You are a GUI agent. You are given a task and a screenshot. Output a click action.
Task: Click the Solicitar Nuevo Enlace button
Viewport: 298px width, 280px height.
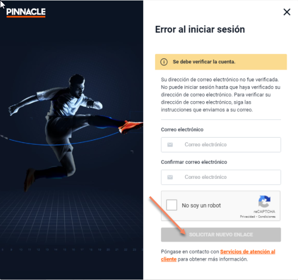[221, 235]
